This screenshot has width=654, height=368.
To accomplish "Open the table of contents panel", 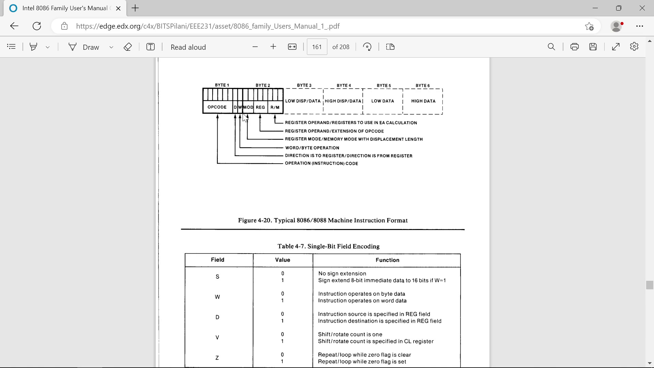I will tap(11, 47).
